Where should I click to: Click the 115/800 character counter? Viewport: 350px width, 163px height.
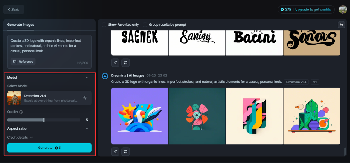coord(83,63)
